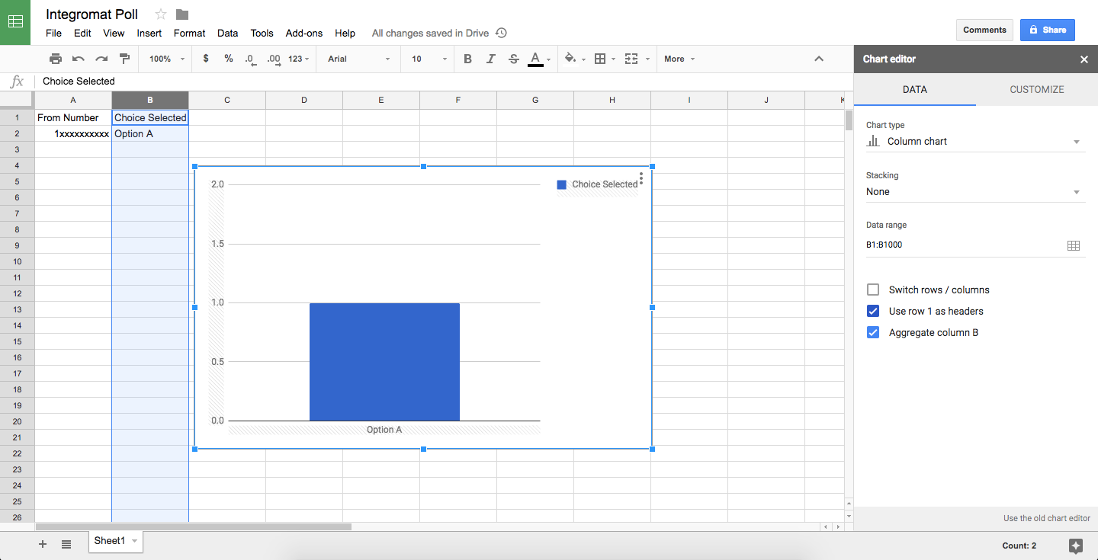Open the Stacking dropdown set to None
This screenshot has width=1098, height=560.
click(975, 191)
